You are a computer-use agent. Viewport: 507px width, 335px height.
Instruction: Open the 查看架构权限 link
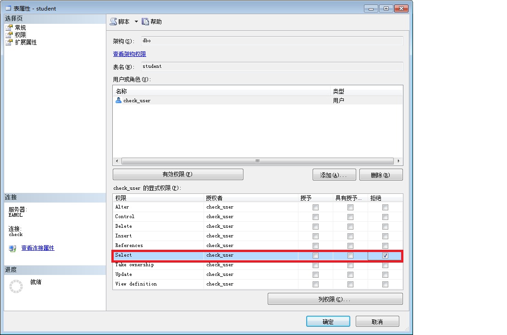pos(130,54)
